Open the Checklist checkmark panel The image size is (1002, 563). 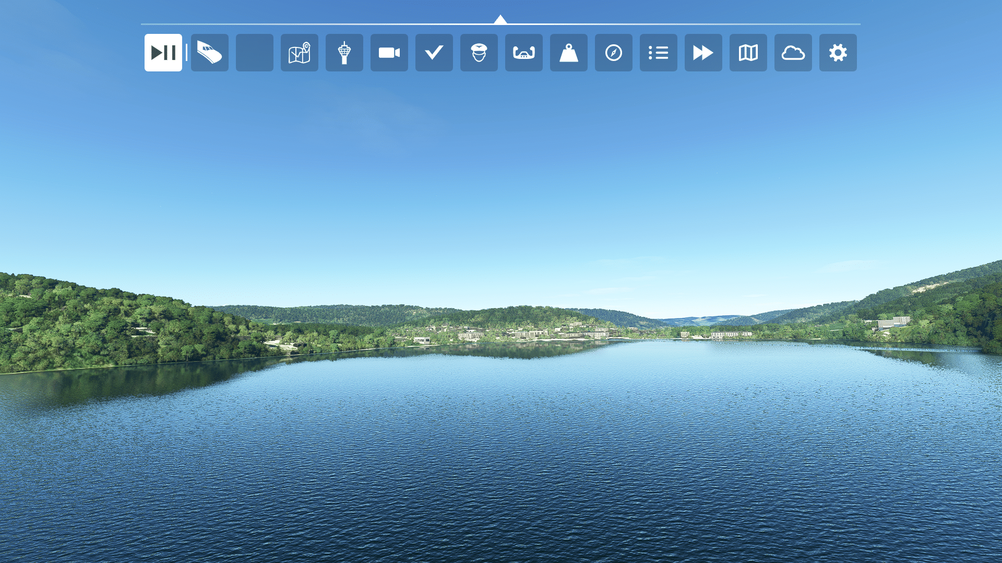434,53
